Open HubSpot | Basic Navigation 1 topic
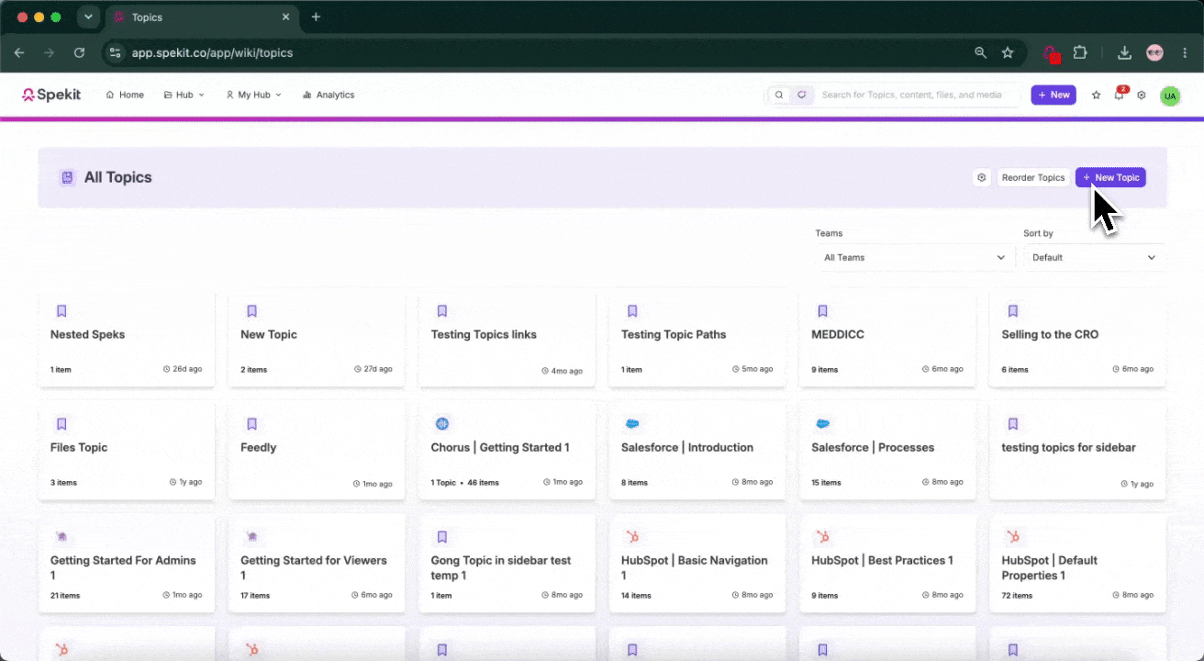This screenshot has height=661, width=1204. click(x=697, y=564)
